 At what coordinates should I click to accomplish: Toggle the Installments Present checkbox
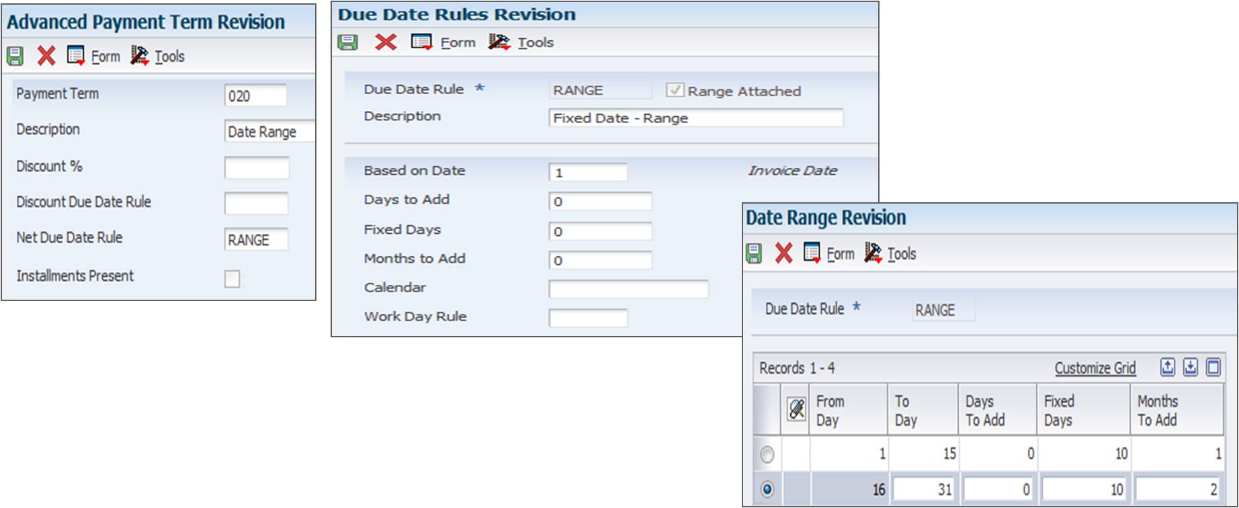tap(232, 278)
